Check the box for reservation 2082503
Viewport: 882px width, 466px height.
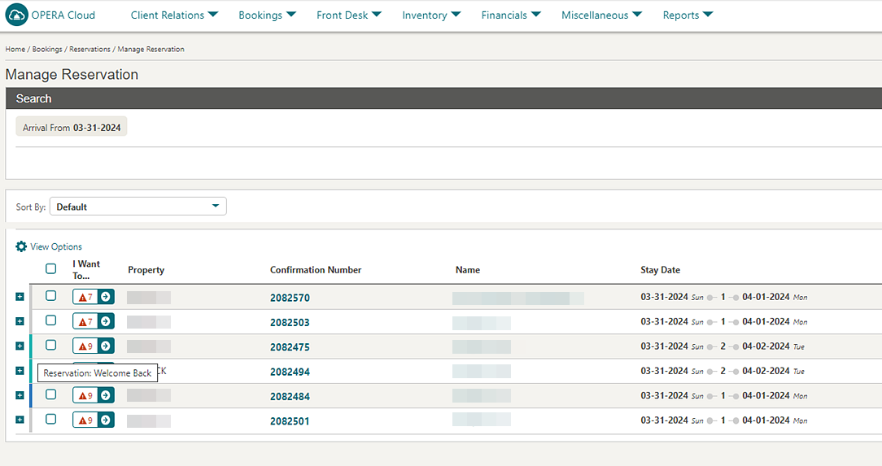tap(50, 320)
